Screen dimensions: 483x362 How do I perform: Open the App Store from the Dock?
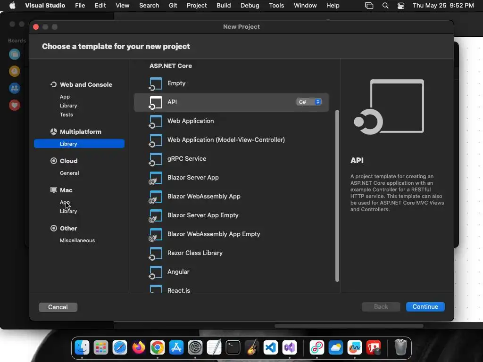pos(176,347)
